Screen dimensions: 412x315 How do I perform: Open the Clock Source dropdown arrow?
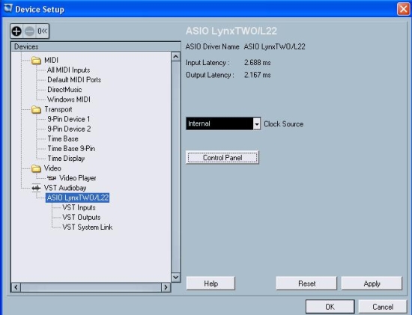(x=257, y=123)
